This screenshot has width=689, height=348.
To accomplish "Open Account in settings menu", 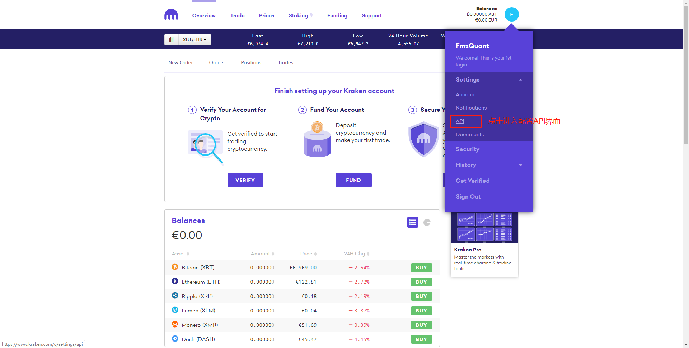I will pyautogui.click(x=466, y=94).
